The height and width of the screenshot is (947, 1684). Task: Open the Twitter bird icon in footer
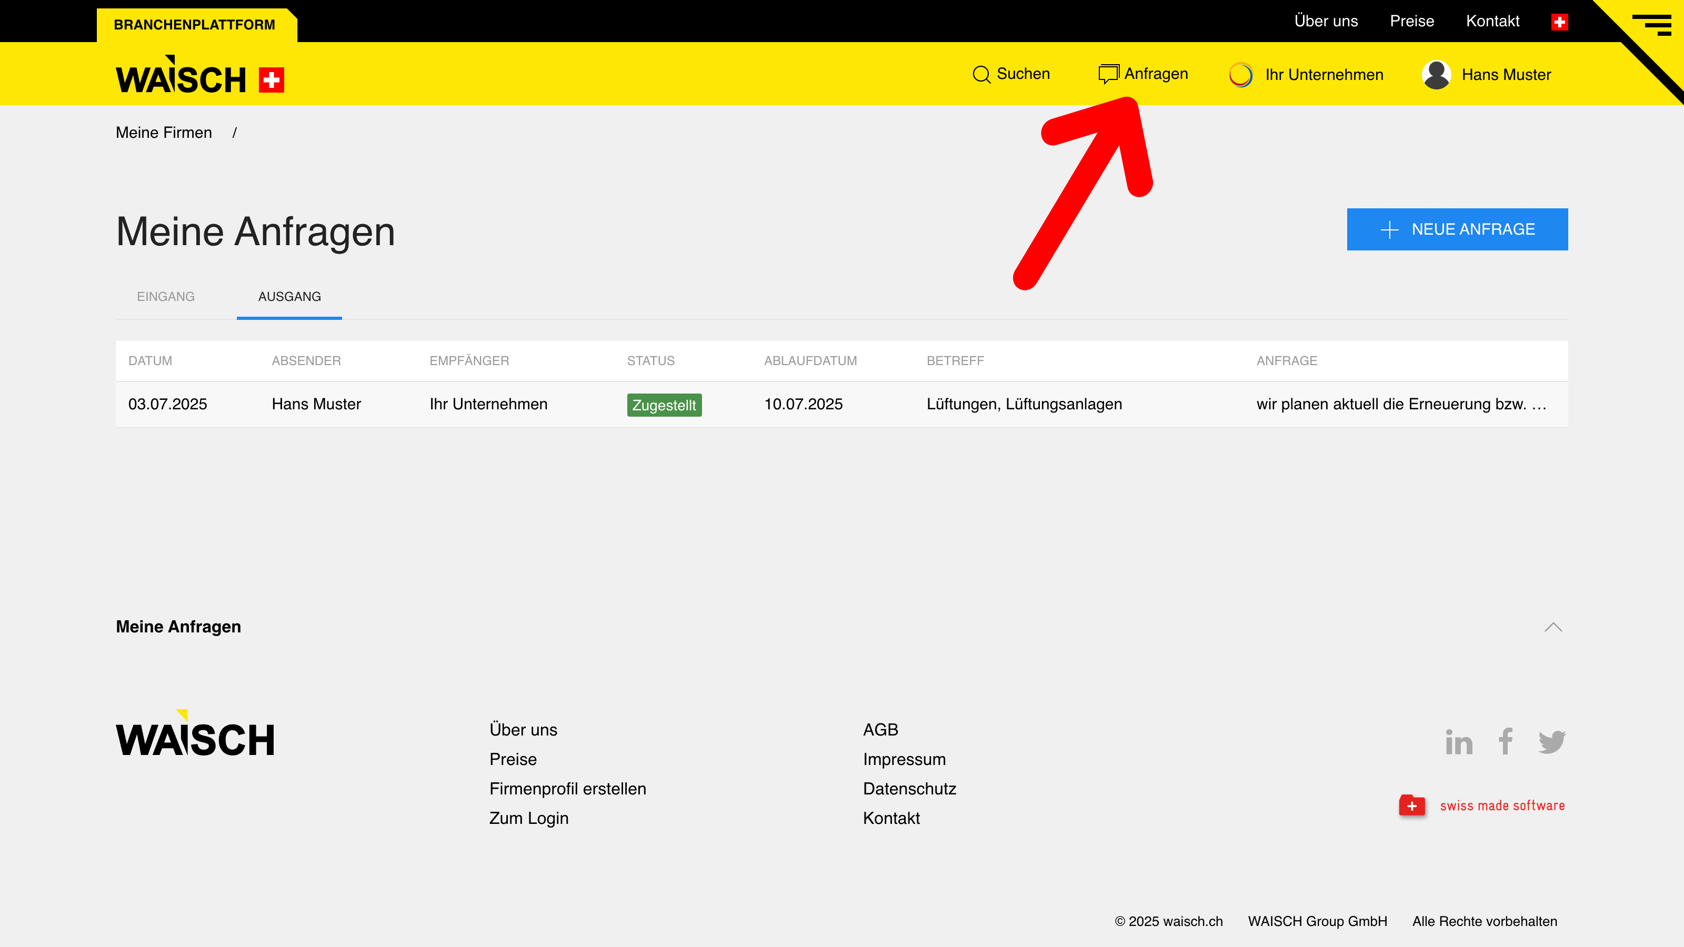point(1552,742)
